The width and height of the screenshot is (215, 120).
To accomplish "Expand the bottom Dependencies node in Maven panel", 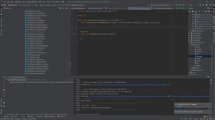I will [x=191, y=70].
